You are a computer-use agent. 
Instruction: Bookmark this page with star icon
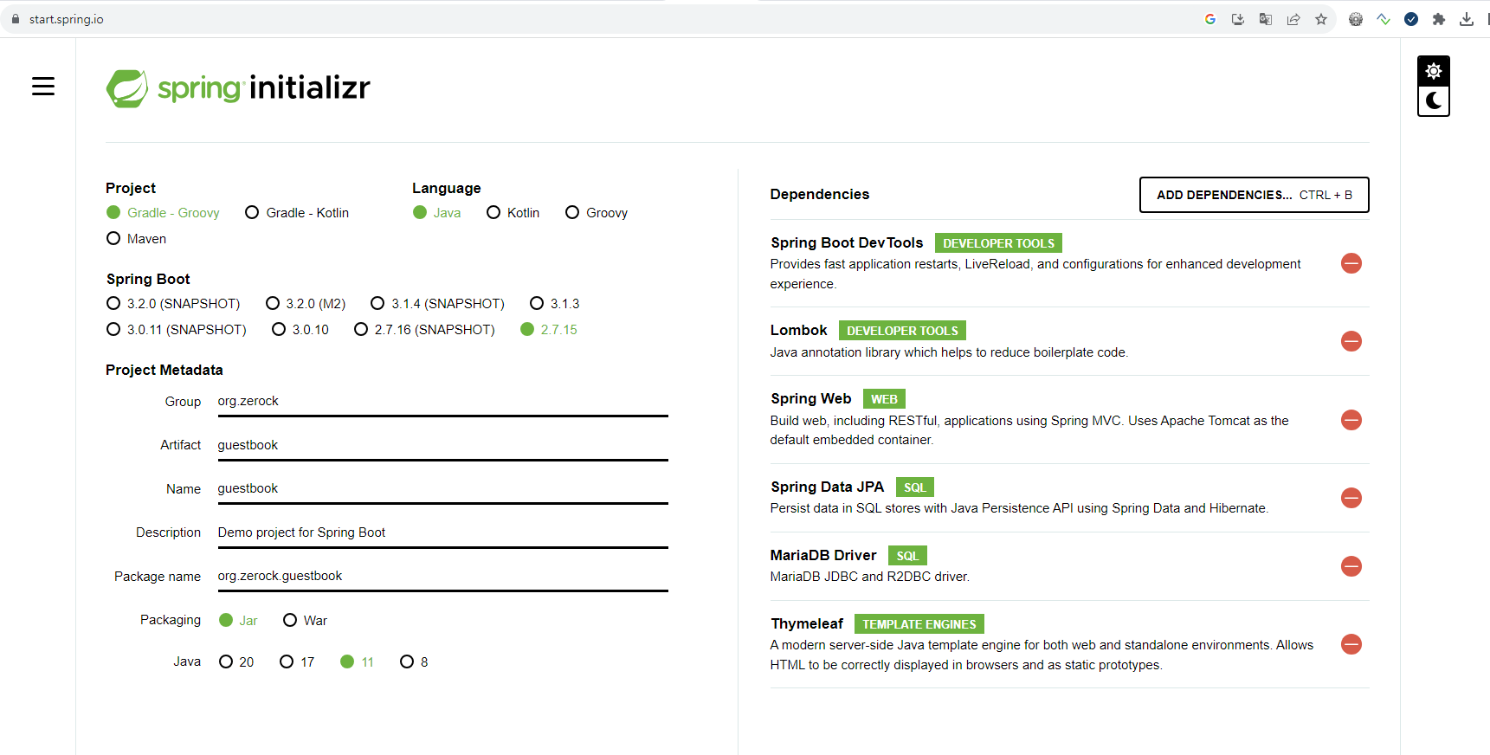pyautogui.click(x=1321, y=19)
